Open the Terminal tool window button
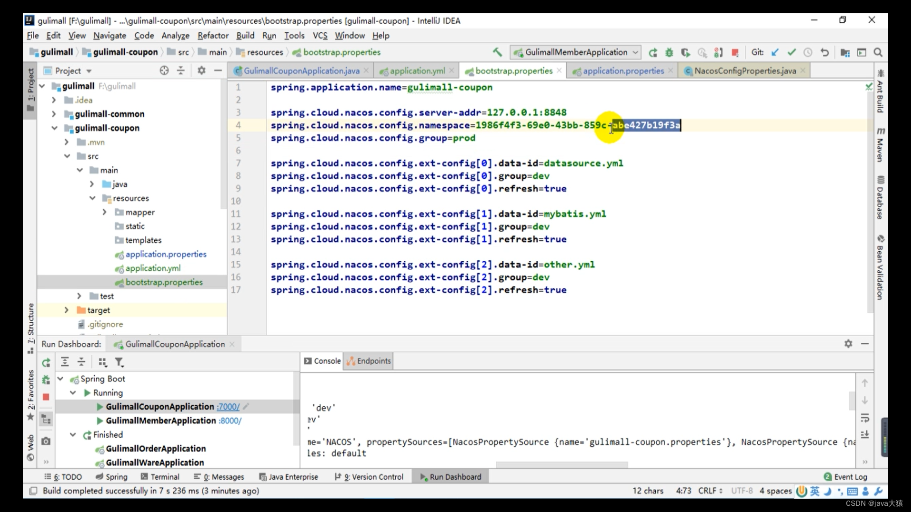Image resolution: width=911 pixels, height=512 pixels. [x=160, y=477]
